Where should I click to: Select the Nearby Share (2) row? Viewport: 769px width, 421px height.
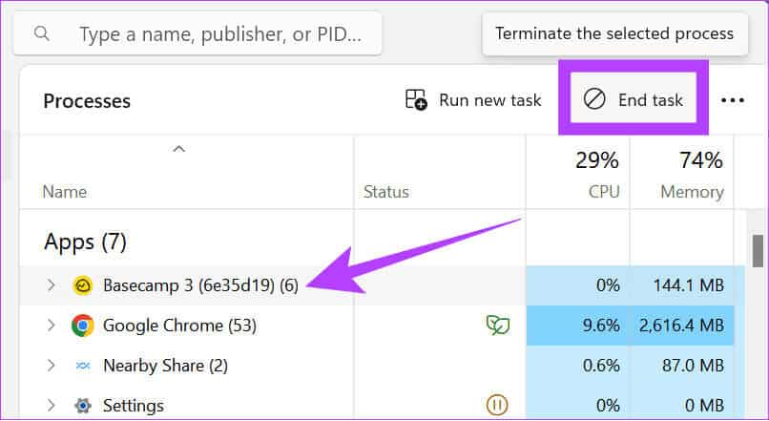[383, 366]
